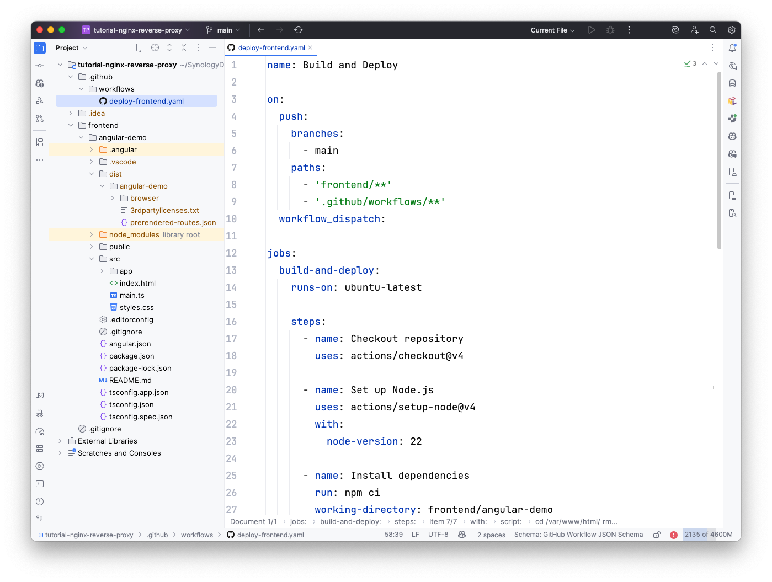The image size is (772, 582).
Task: Expand the app folder
Action: pyautogui.click(x=102, y=271)
